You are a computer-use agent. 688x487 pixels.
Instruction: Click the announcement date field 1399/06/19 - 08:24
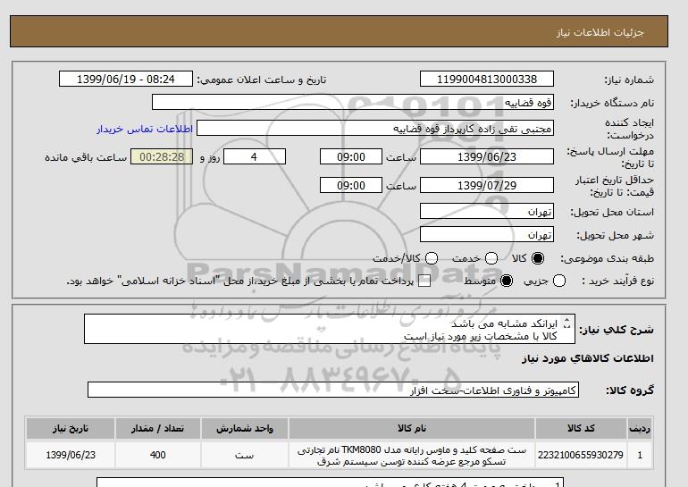(126, 79)
